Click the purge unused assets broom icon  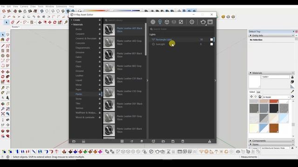tap(210, 141)
